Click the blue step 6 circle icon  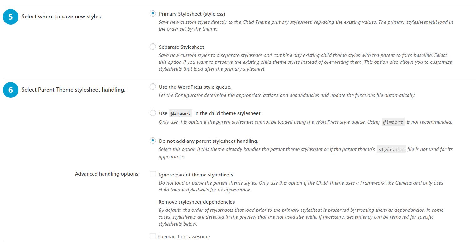(11, 90)
